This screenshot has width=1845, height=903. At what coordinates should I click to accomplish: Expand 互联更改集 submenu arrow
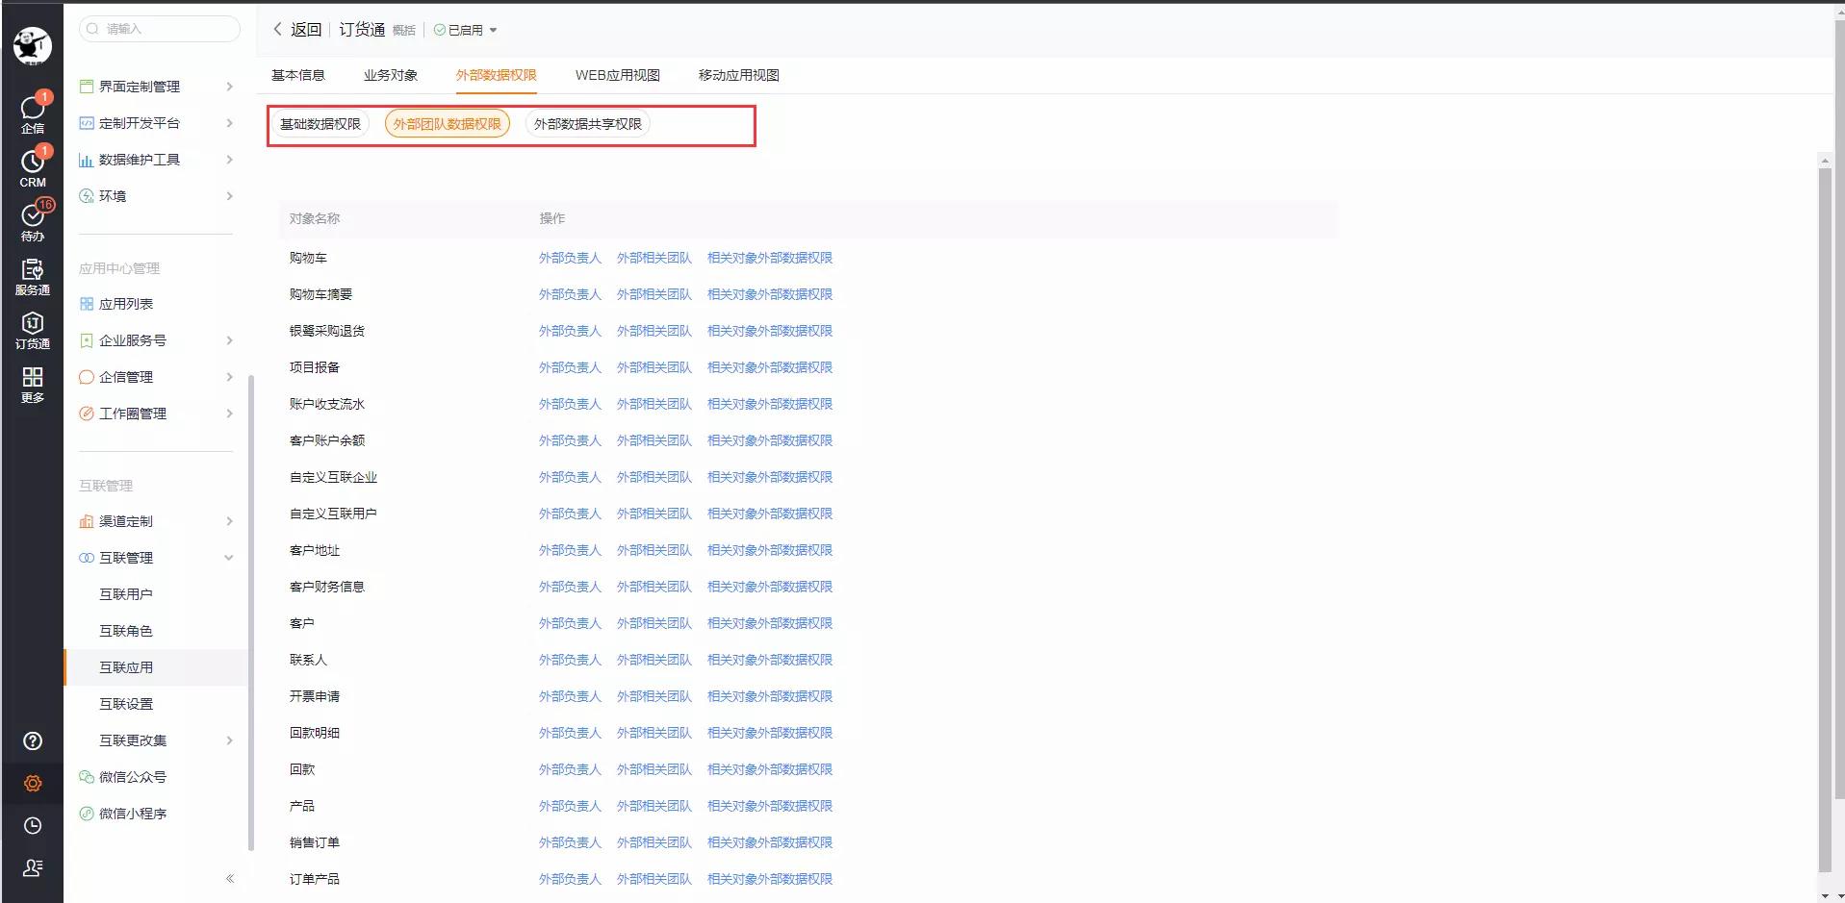point(229,740)
